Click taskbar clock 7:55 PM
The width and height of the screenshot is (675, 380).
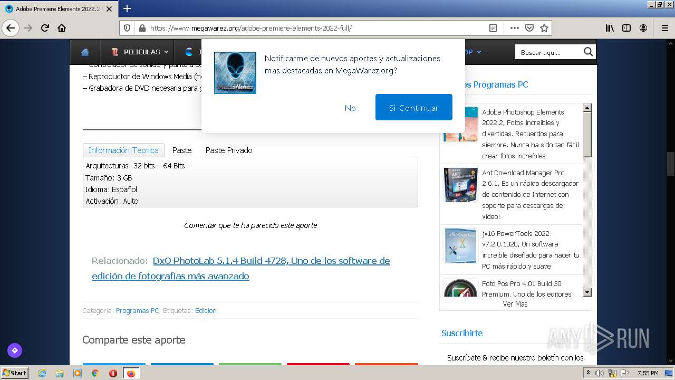coord(648,373)
